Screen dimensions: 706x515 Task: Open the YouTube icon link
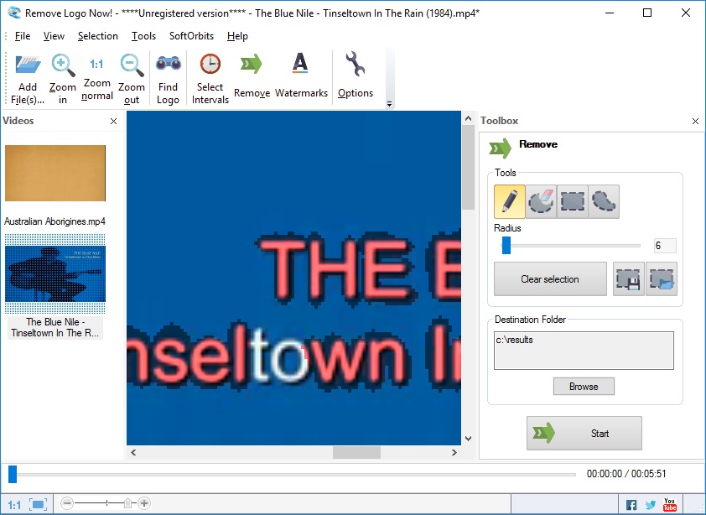click(670, 504)
